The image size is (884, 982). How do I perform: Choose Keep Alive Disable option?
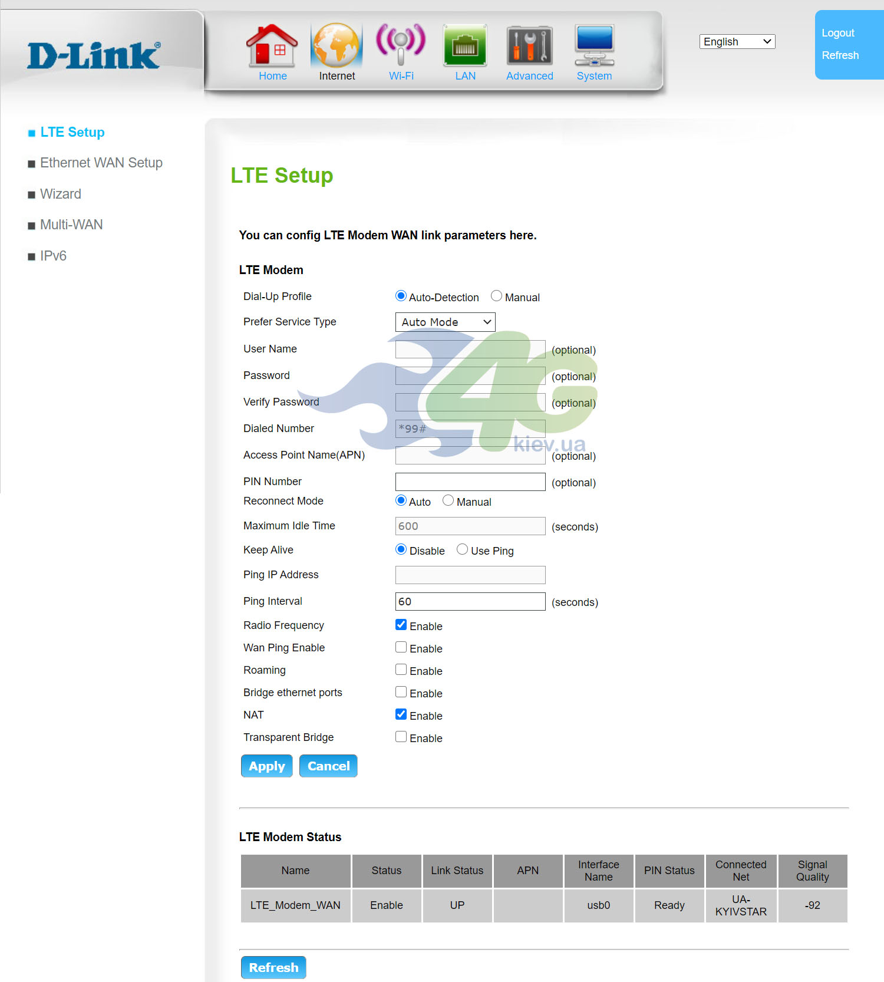click(401, 549)
